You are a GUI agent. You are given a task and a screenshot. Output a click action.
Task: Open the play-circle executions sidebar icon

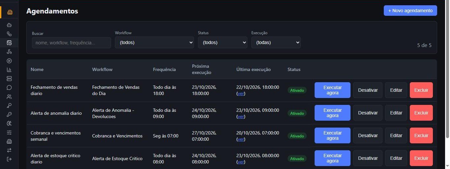(9, 60)
